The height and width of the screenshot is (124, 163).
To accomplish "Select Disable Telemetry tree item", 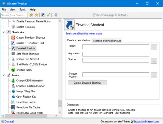I will pos(26,27).
